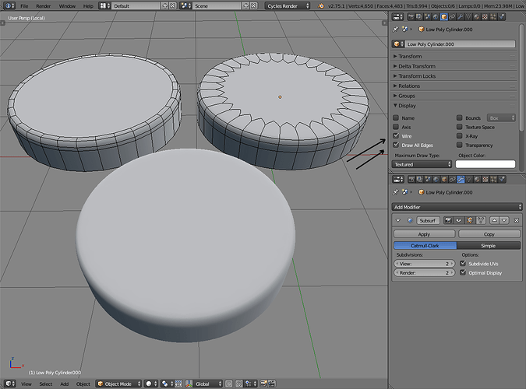Open Physics tab in lower properties panel

[502, 180]
